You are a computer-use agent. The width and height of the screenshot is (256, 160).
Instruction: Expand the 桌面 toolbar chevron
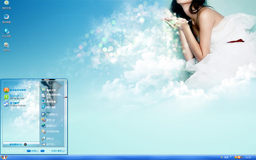231,157
